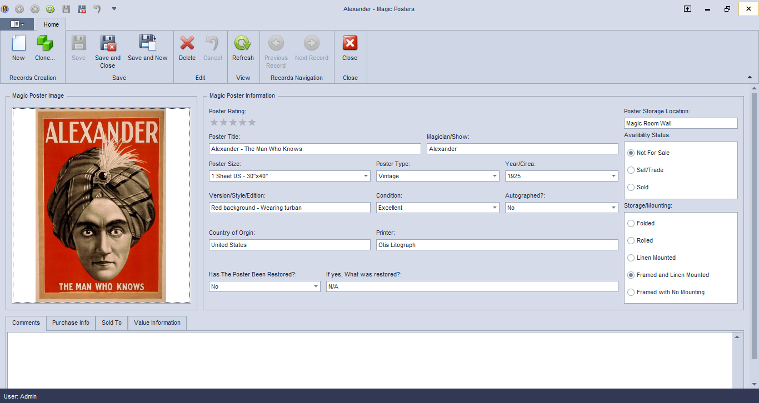Click the Country of Origin field
The width and height of the screenshot is (759, 403).
(289, 245)
